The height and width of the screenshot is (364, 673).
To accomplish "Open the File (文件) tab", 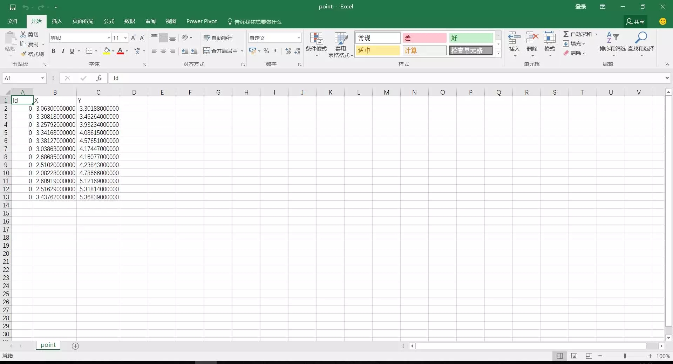I will coord(13,21).
